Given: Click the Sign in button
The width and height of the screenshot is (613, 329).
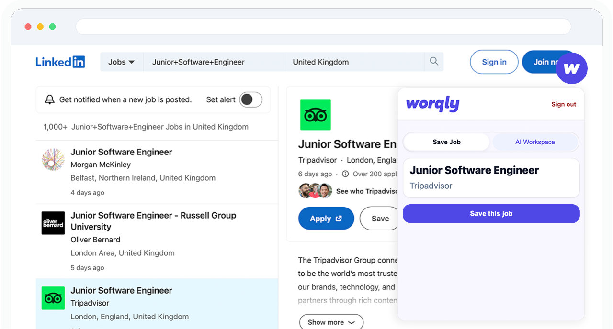Looking at the screenshot, I should tap(494, 62).
